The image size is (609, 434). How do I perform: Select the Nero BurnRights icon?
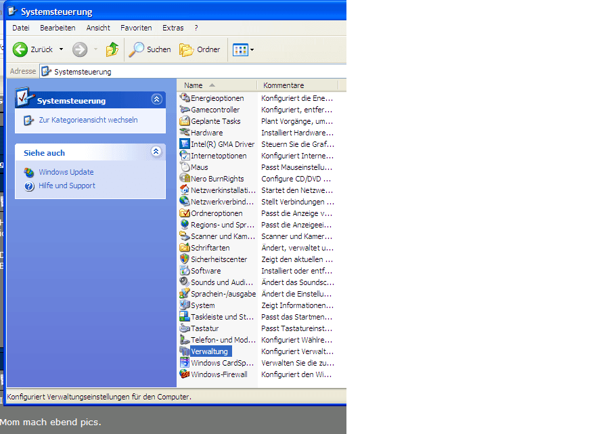click(185, 179)
